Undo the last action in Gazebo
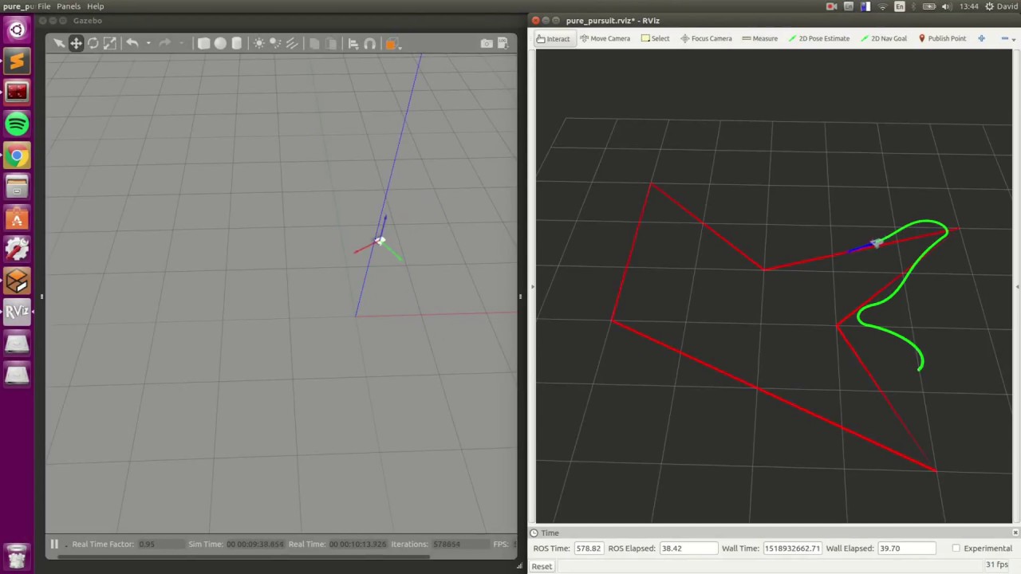Screen dimensions: 1021x574 click(x=132, y=44)
